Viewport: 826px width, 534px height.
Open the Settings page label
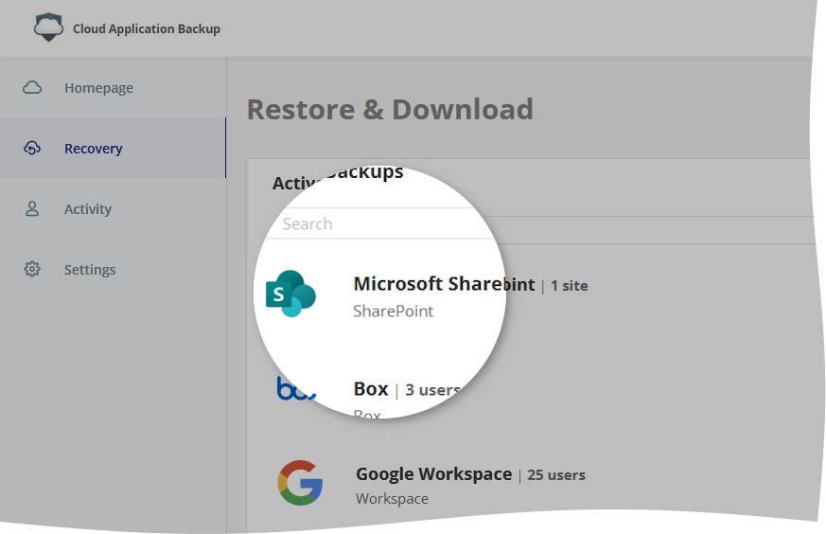90,270
